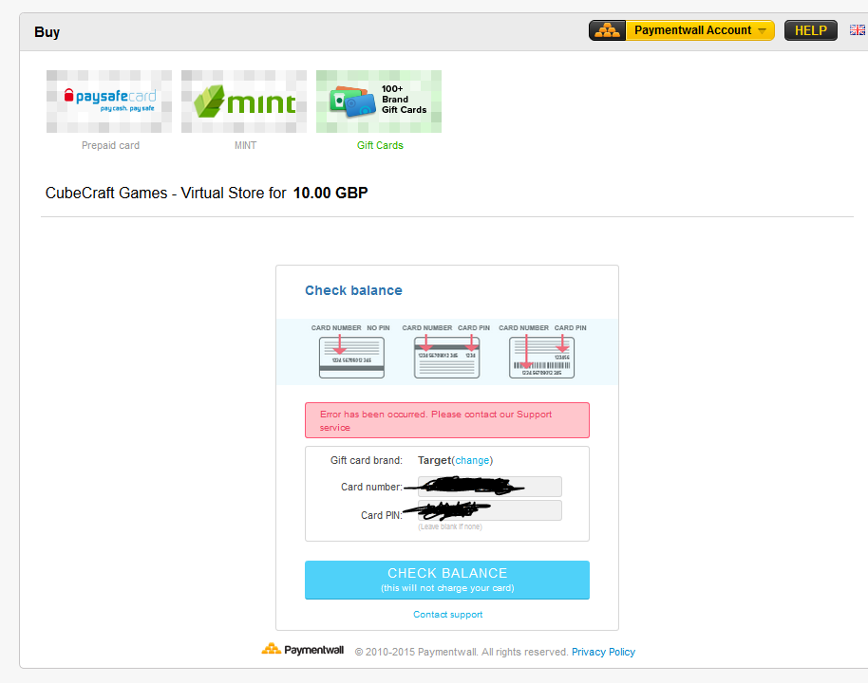Open the Paymentwall Account dropdown
This screenshot has width=868, height=683.
700,30
